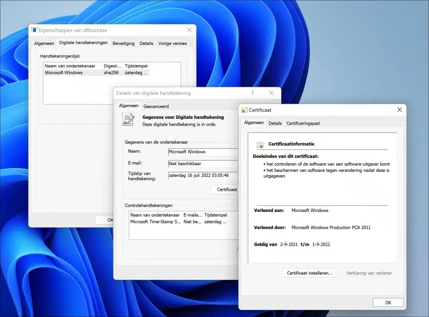Image resolution: width=429 pixels, height=317 pixels.
Task: Click the Tijdstempel header in Controlehandtekeningen
Action: pyautogui.click(x=215, y=215)
